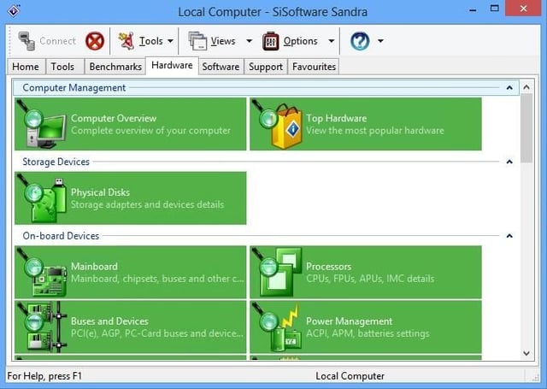547x389 pixels.
Task: Click the scrollbar down arrow
Action: coord(526,353)
